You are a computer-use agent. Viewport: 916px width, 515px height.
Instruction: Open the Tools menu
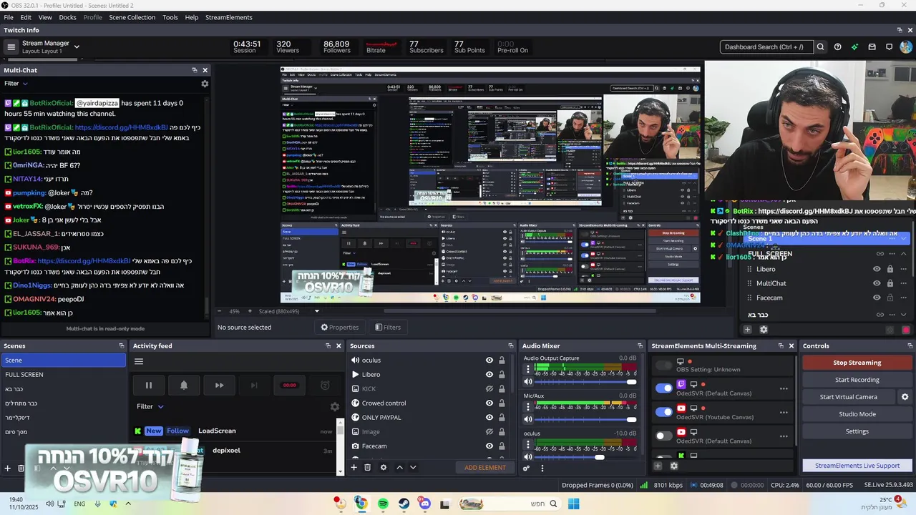[x=170, y=17]
